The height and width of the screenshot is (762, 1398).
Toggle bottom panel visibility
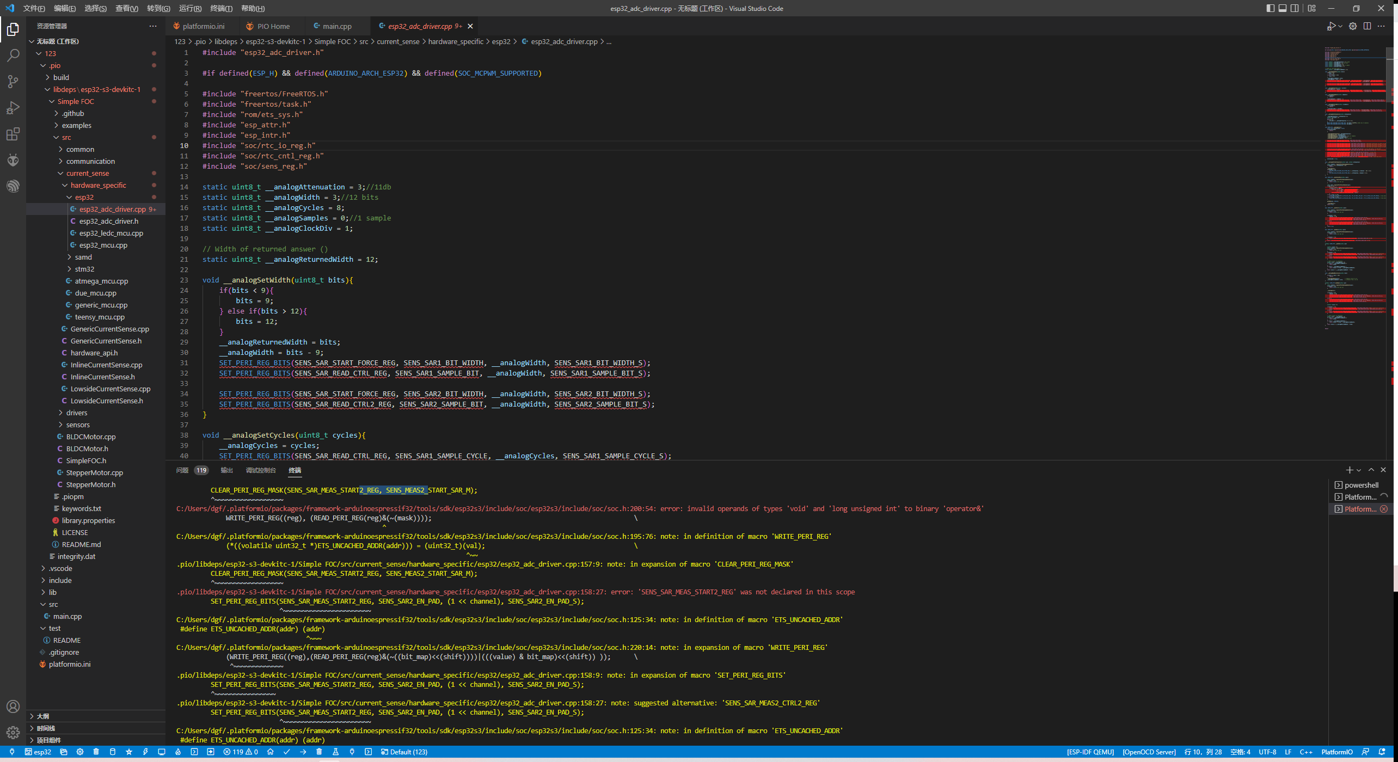tap(1283, 8)
